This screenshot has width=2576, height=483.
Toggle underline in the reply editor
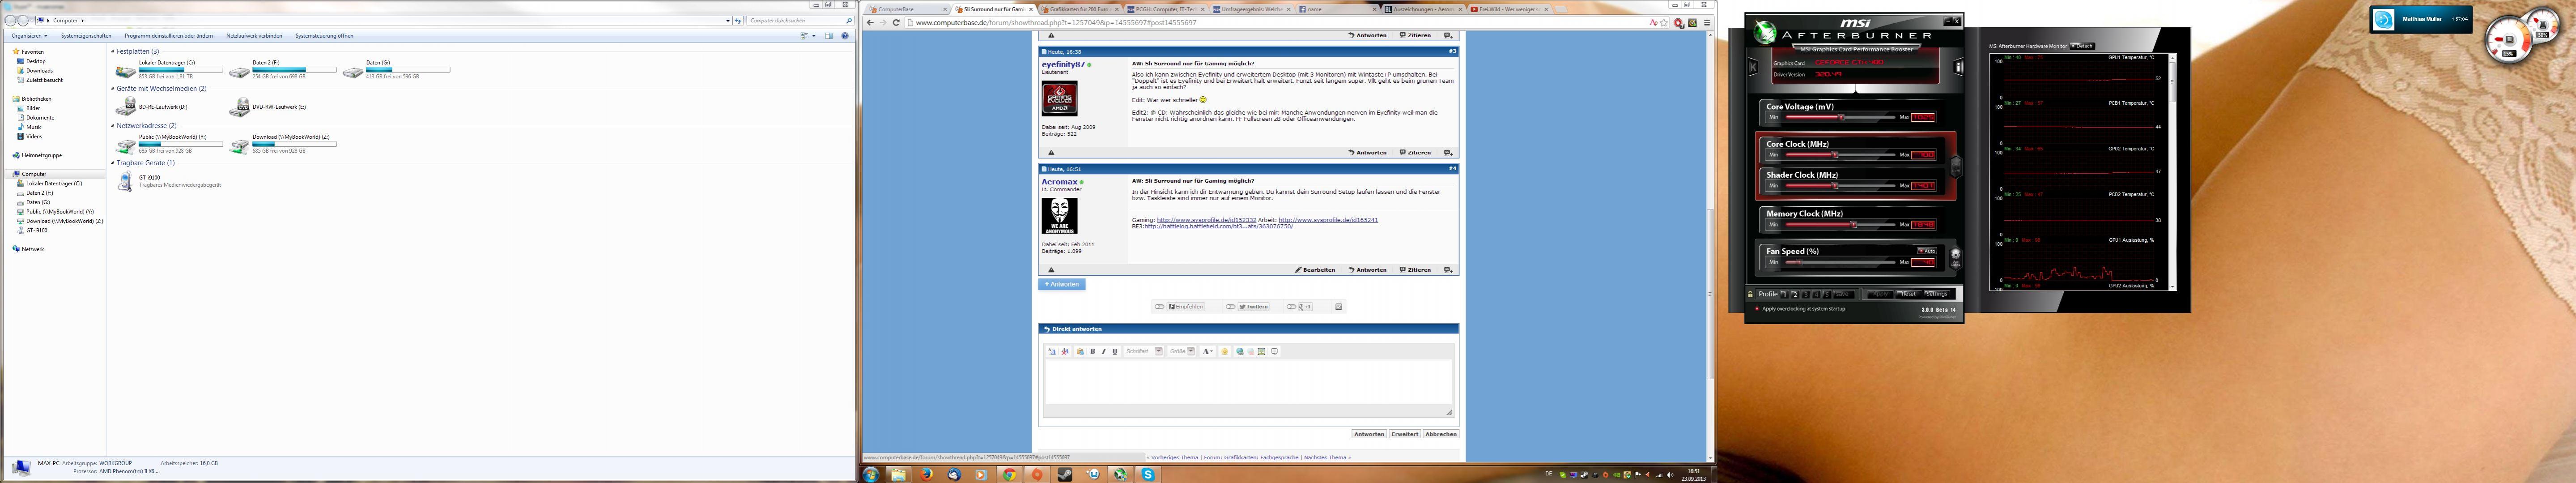1115,352
